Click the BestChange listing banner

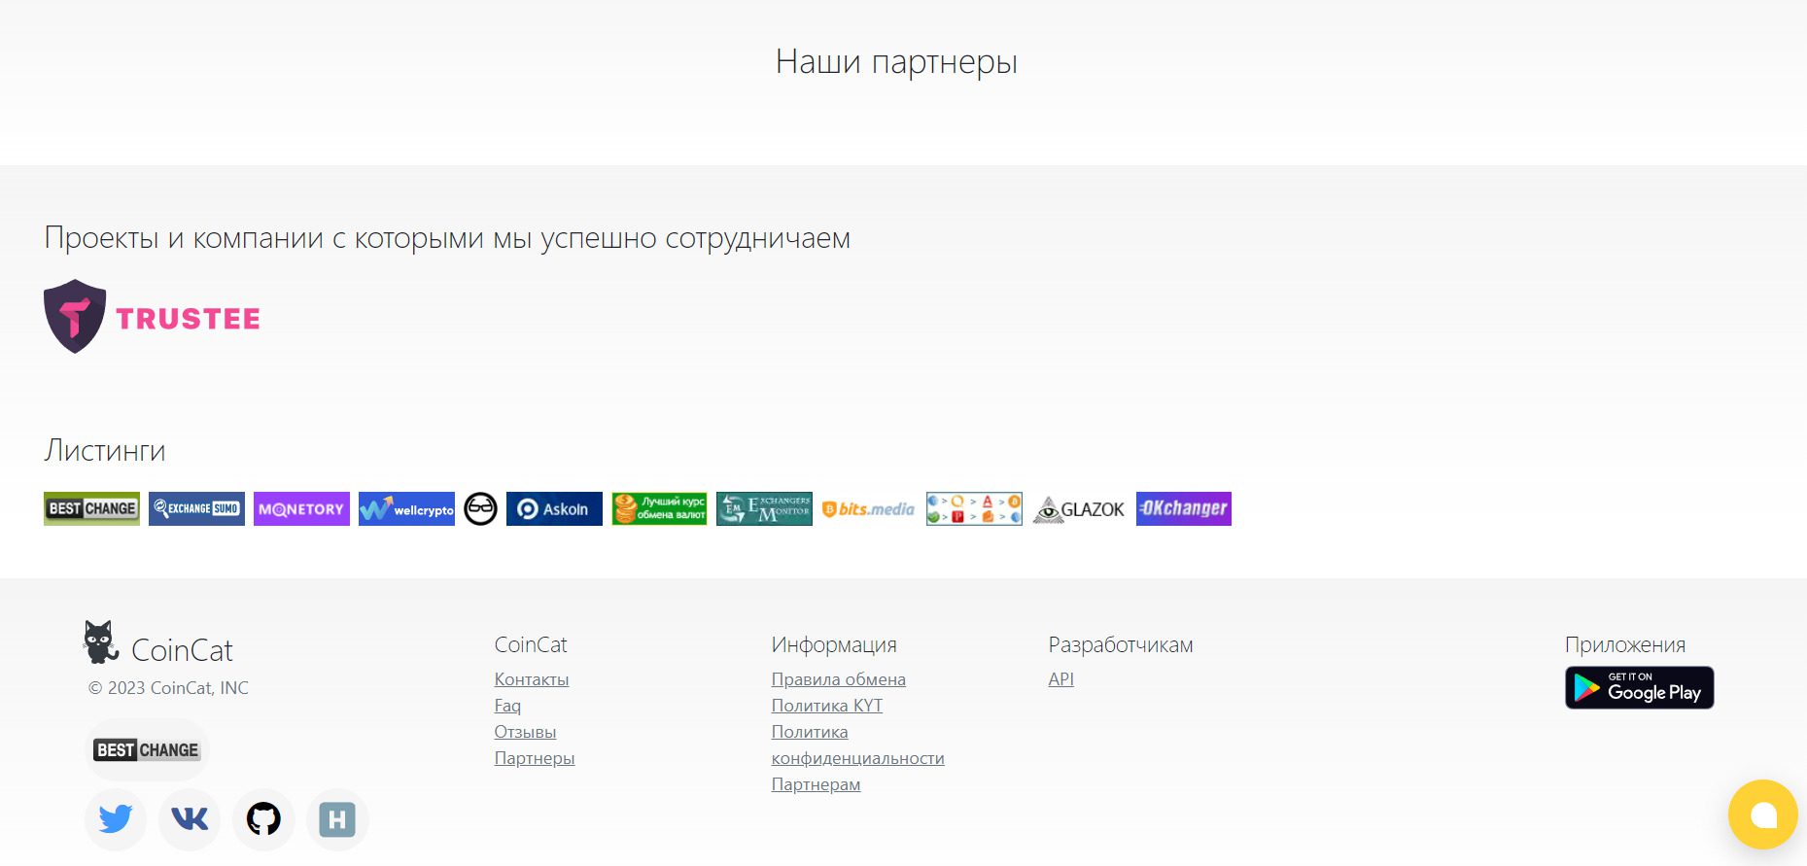[91, 508]
